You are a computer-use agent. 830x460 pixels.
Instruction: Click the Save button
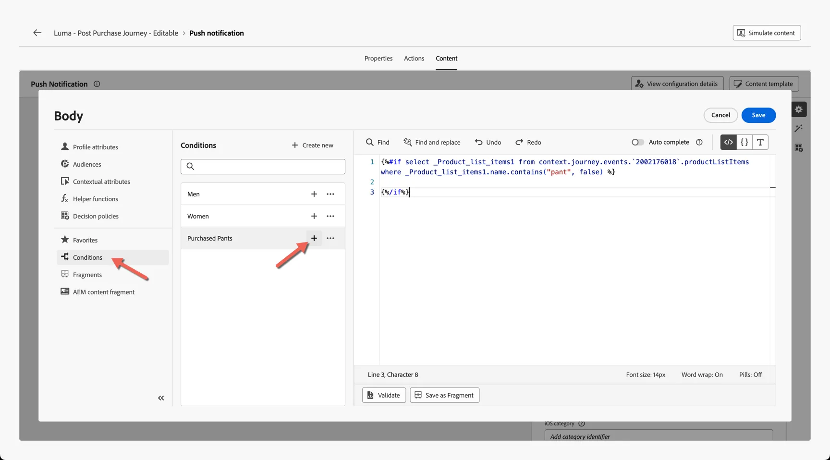(x=758, y=115)
